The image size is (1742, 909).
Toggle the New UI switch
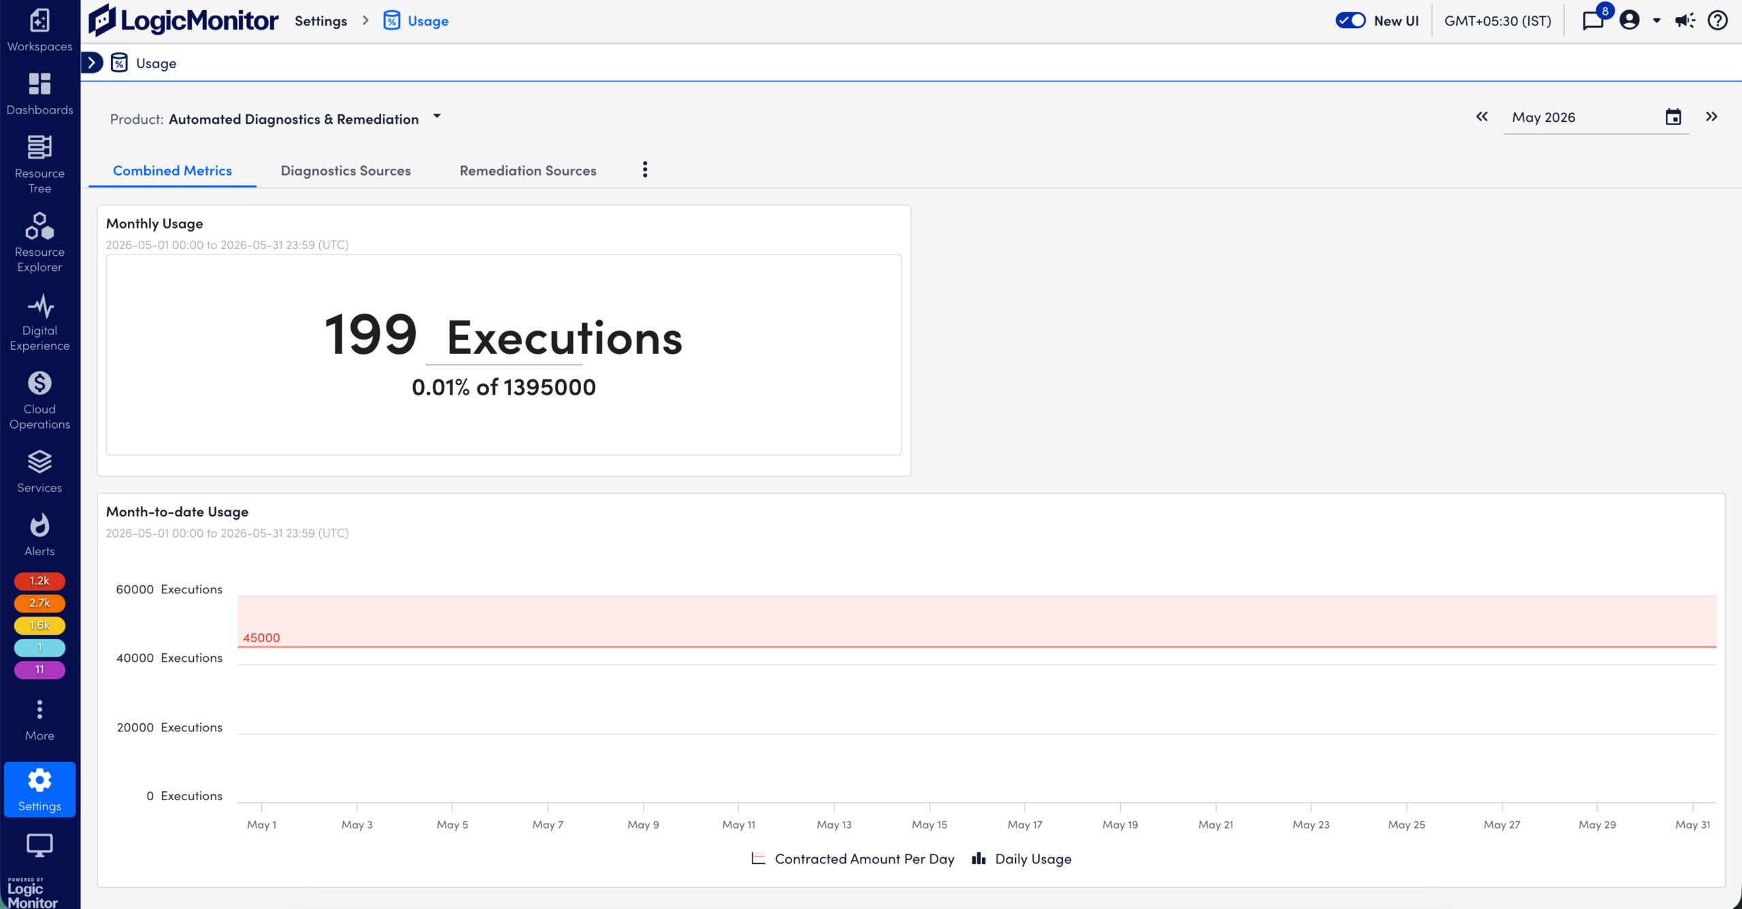(x=1351, y=20)
